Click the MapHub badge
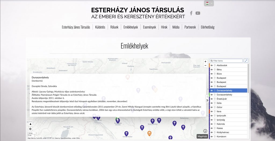This screenshot has width=275, height=141. 202,136
